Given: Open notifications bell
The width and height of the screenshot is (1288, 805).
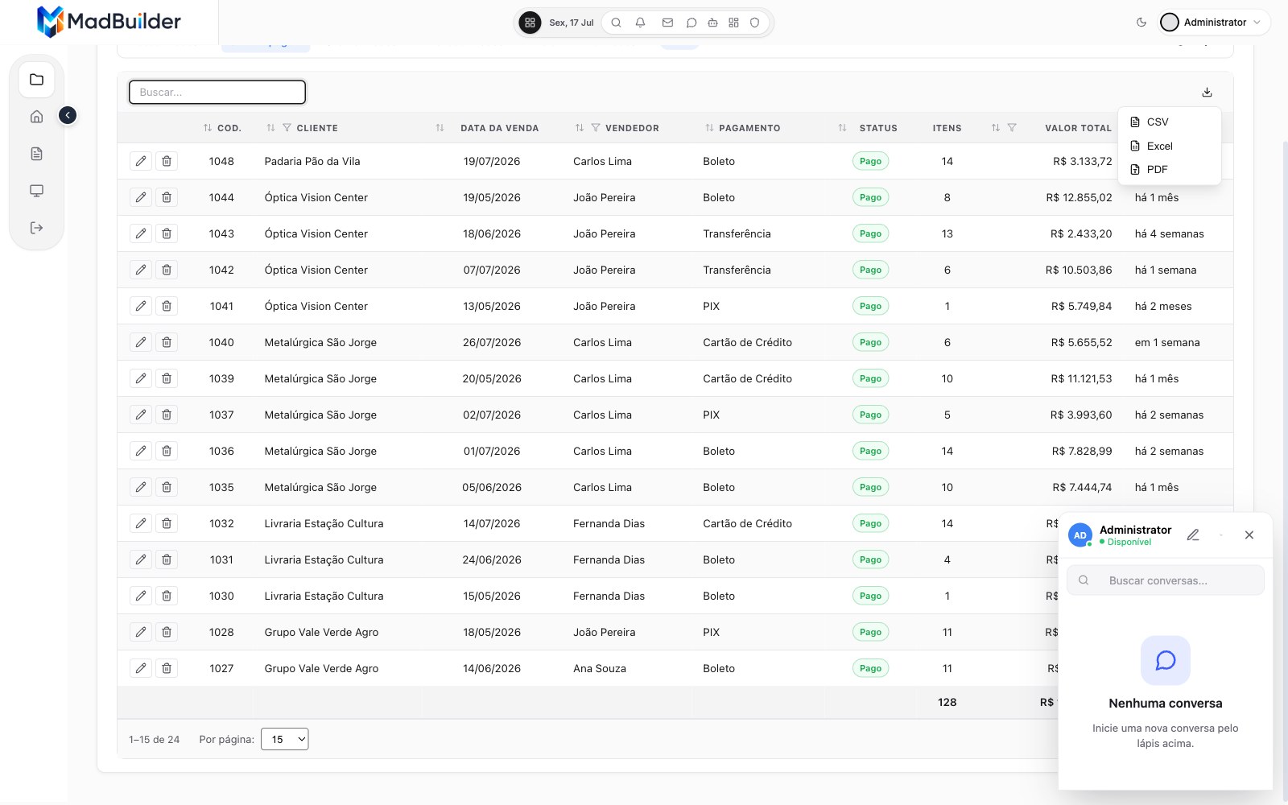Looking at the screenshot, I should click(640, 23).
